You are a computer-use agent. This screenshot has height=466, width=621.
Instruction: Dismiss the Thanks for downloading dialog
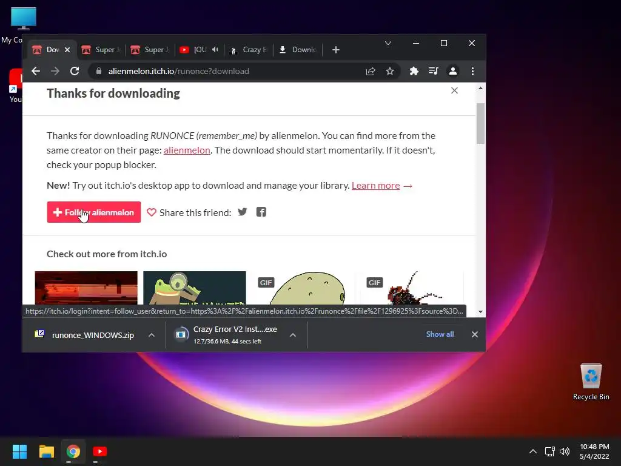tap(454, 91)
